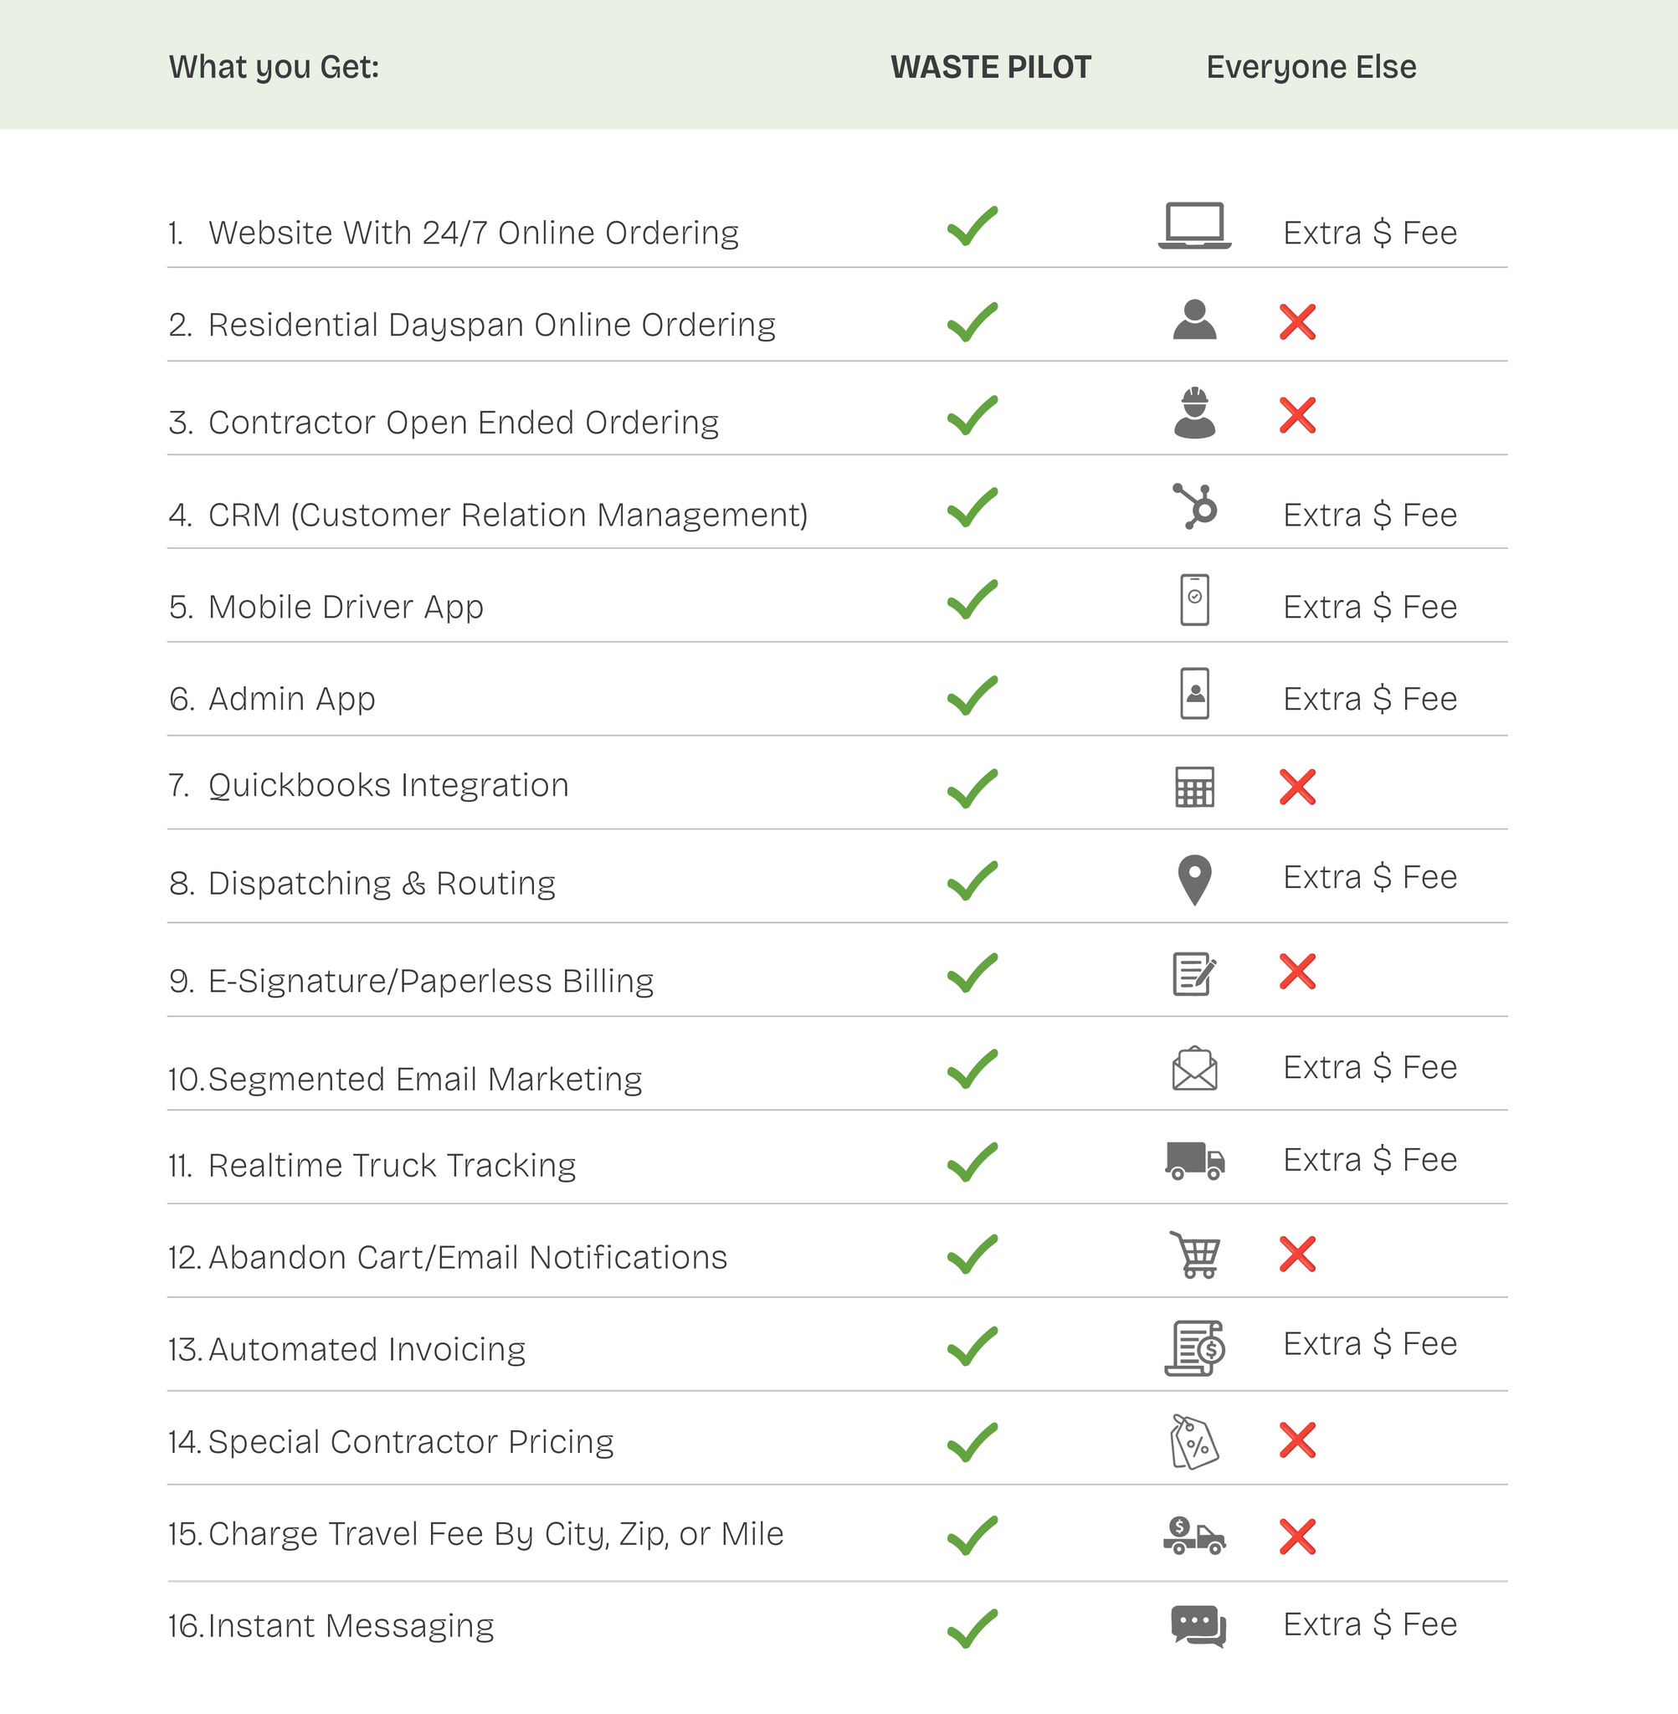The height and width of the screenshot is (1714, 1678).
Task: Click the red X for Quickbooks Integration
Action: tap(1297, 787)
